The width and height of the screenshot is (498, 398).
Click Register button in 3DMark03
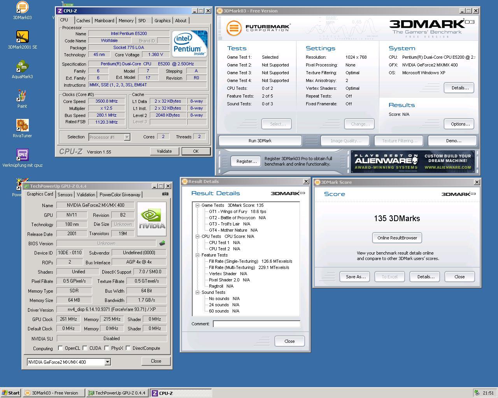point(246,161)
